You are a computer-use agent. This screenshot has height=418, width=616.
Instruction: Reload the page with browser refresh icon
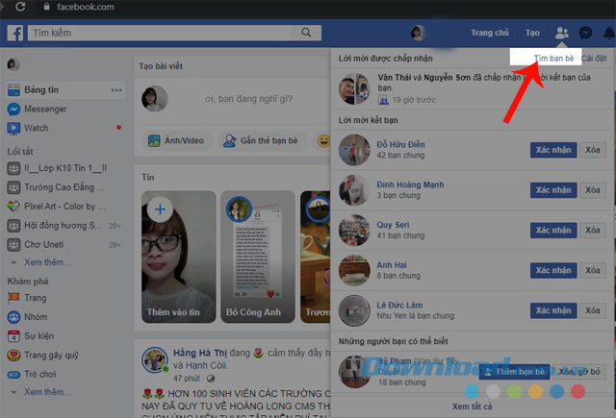pos(20,7)
